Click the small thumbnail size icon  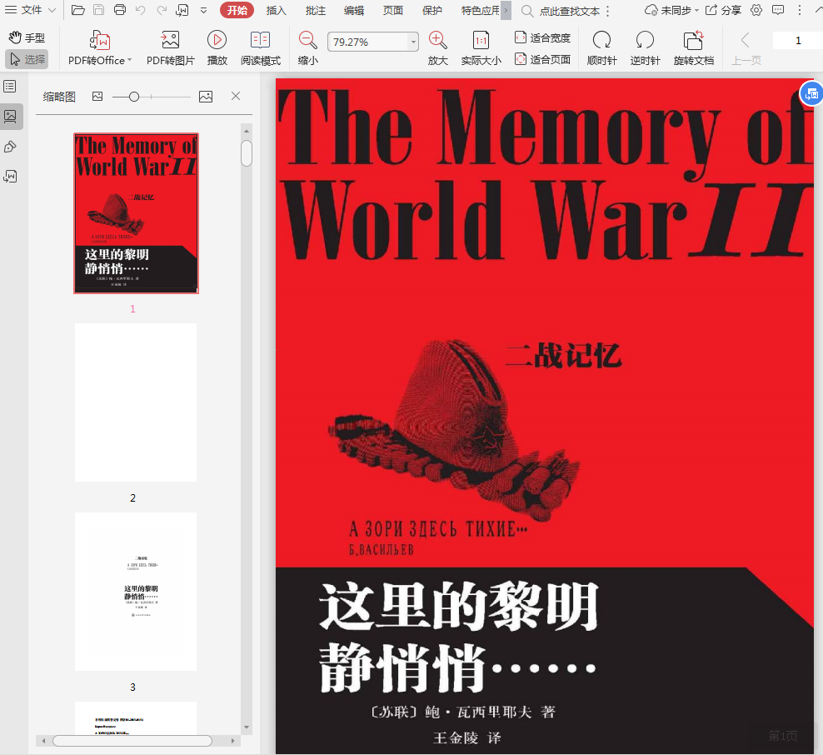(97, 96)
